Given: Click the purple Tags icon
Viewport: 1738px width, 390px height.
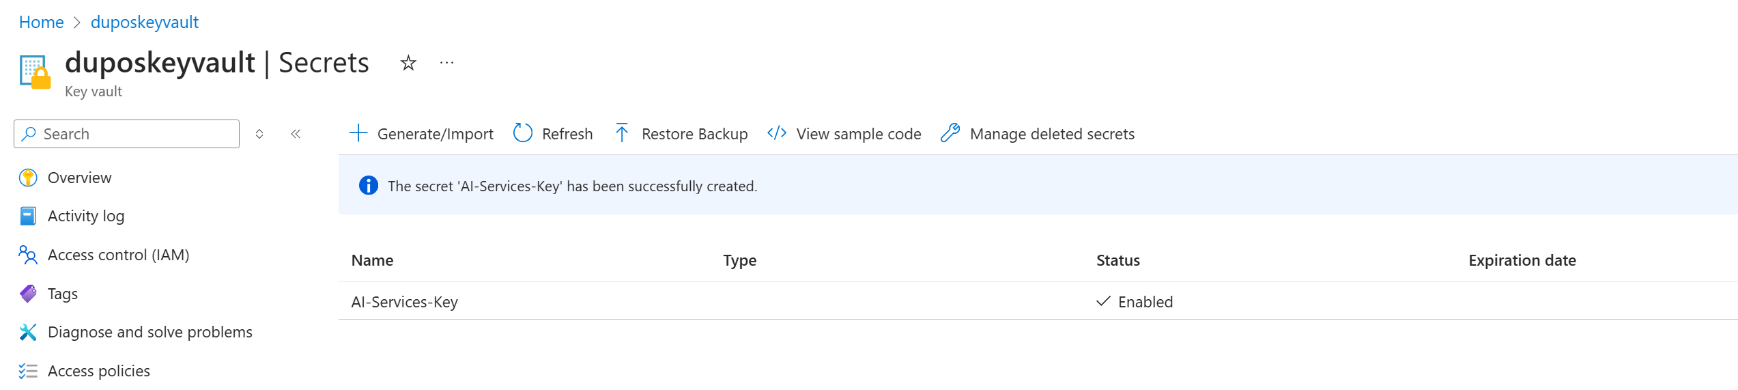Looking at the screenshot, I should point(28,294).
